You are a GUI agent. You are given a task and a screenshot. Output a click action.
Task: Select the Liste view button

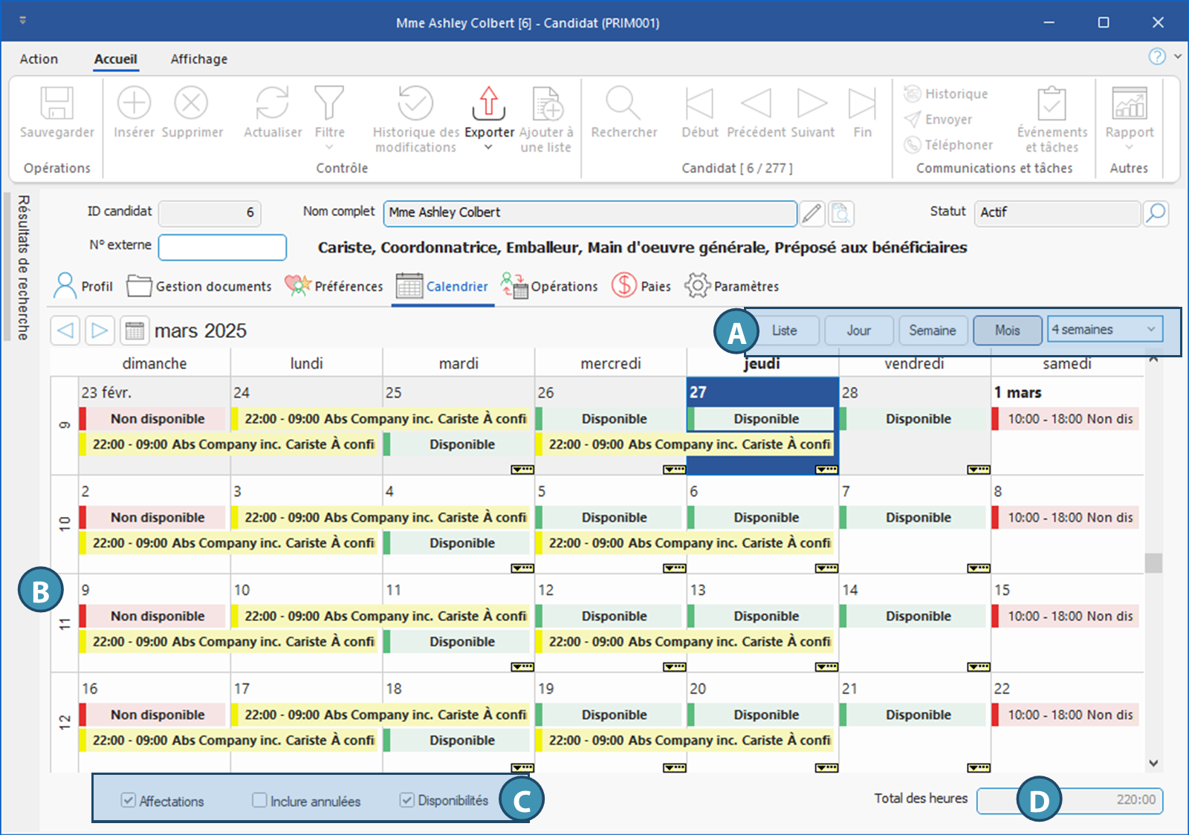pos(784,331)
